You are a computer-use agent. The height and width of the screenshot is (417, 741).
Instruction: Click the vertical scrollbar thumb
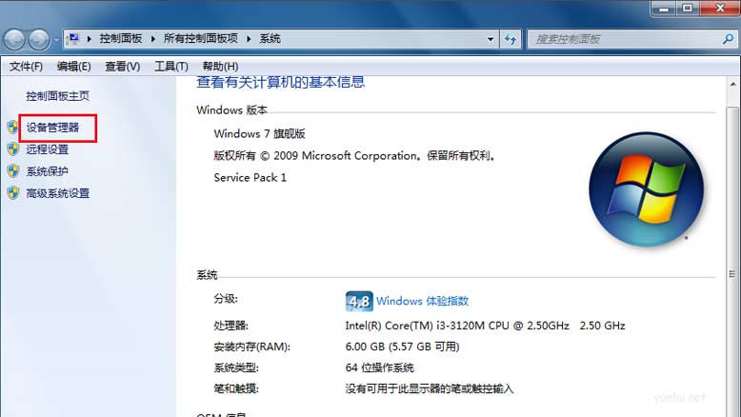733,262
